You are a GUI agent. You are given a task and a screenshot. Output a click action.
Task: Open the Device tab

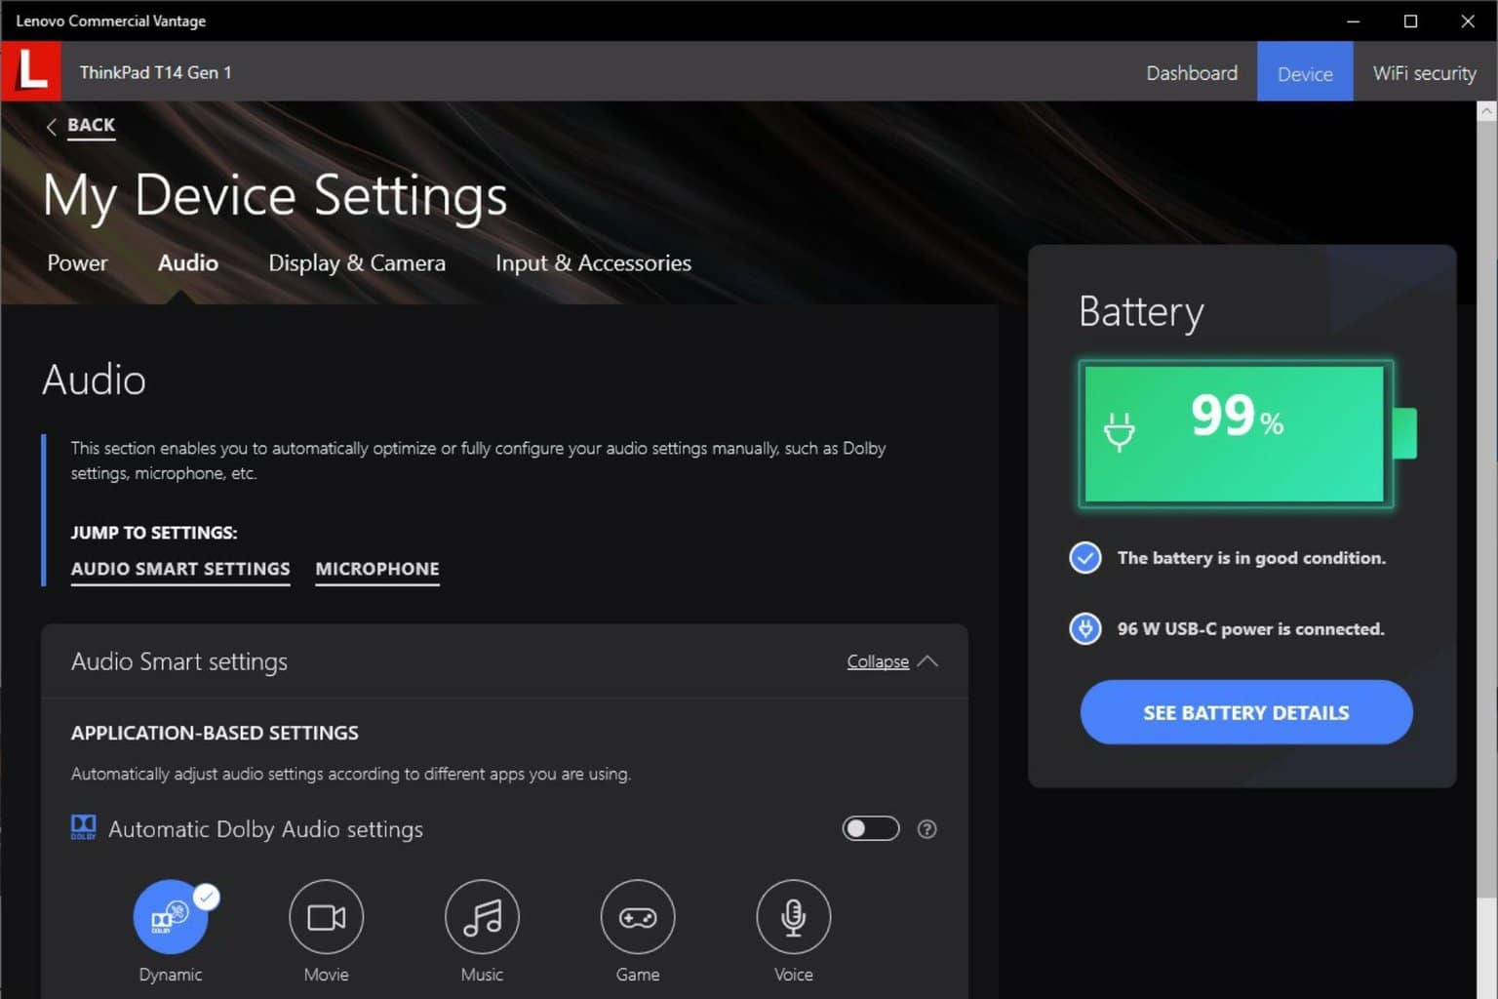click(x=1305, y=73)
